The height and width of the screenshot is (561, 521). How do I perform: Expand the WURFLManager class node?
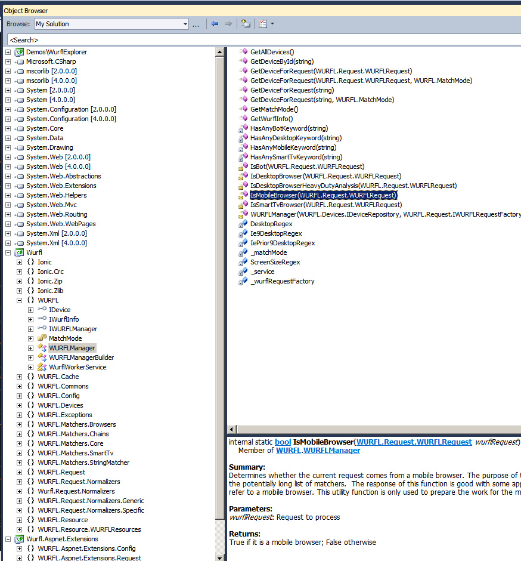click(x=31, y=348)
